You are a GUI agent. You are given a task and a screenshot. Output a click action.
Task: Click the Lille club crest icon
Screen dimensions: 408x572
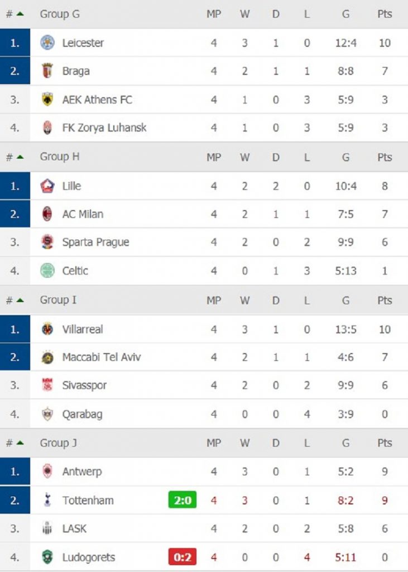click(47, 185)
